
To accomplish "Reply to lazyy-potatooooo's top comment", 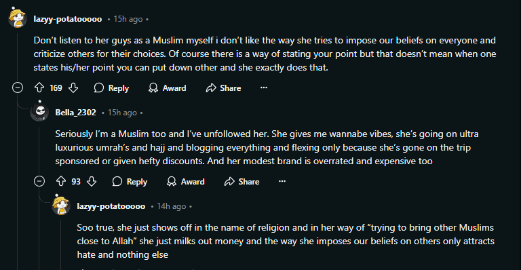I will click(x=111, y=88).
